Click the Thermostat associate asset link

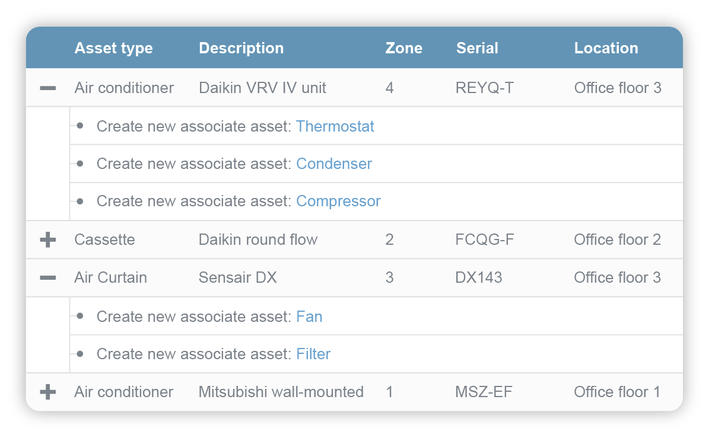point(335,126)
